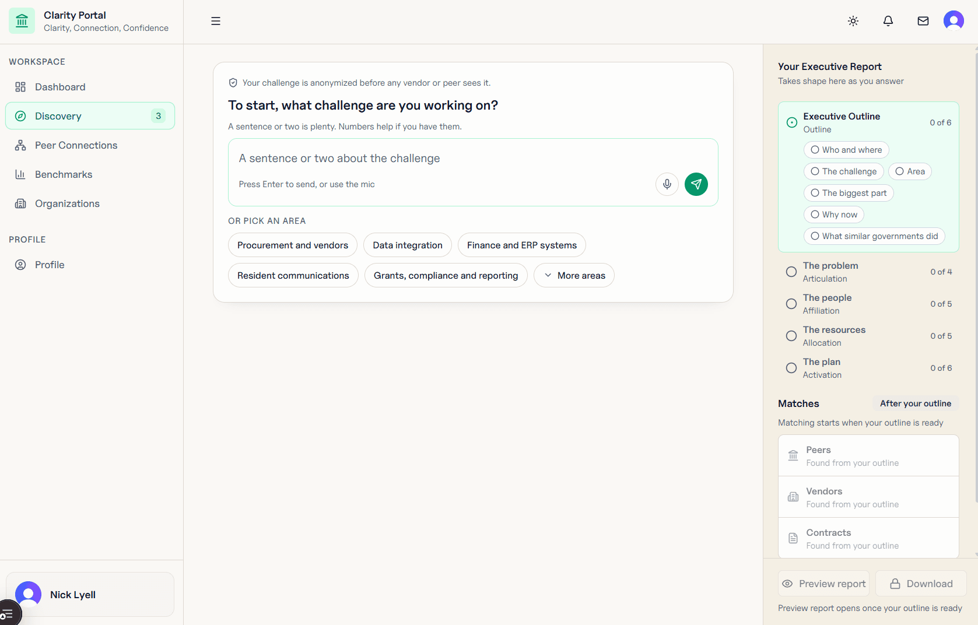
Task: Open the user avatar in top bar
Action: [x=954, y=21]
